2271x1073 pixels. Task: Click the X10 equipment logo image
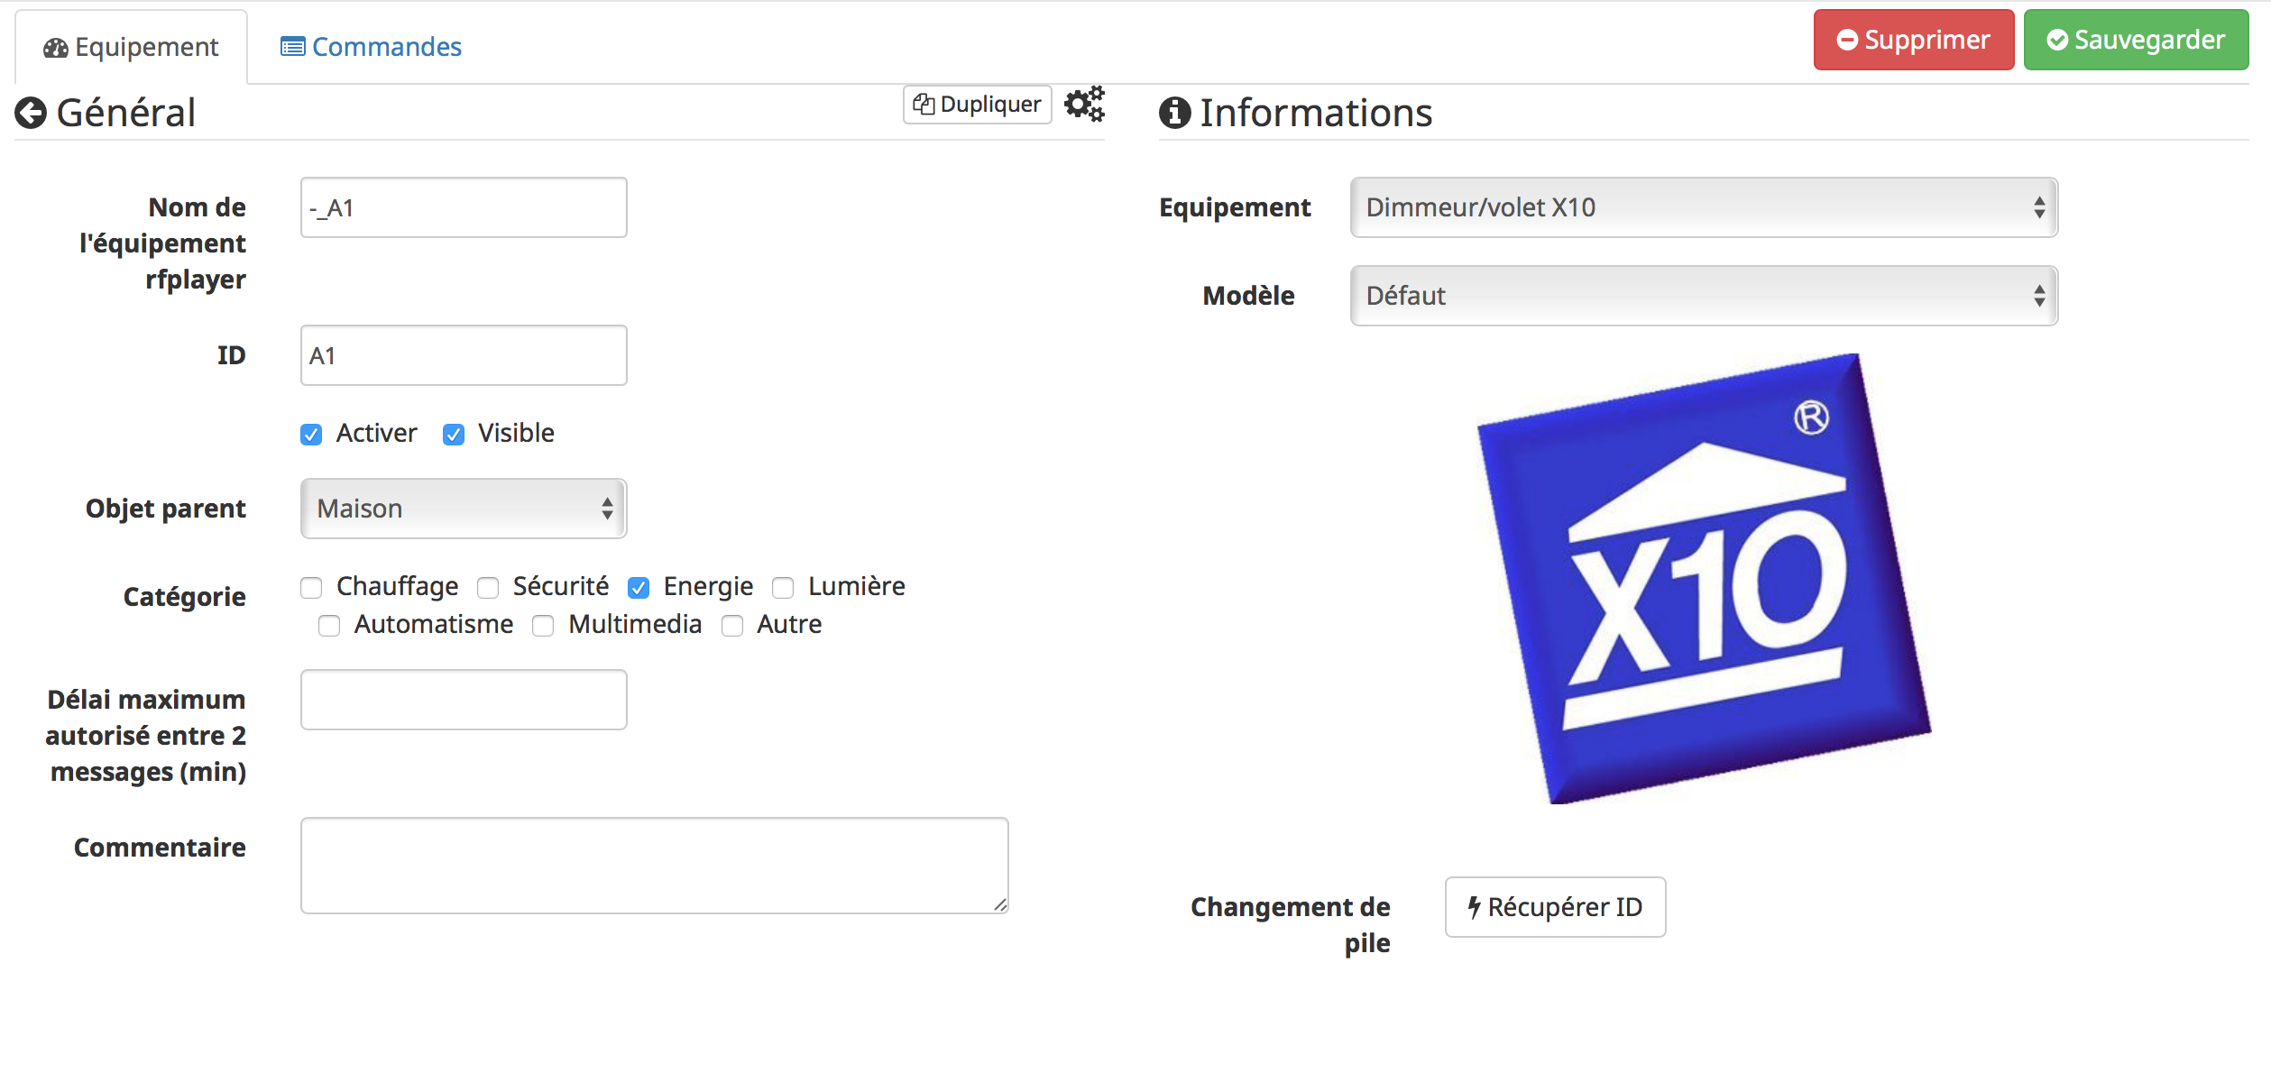1704,579
